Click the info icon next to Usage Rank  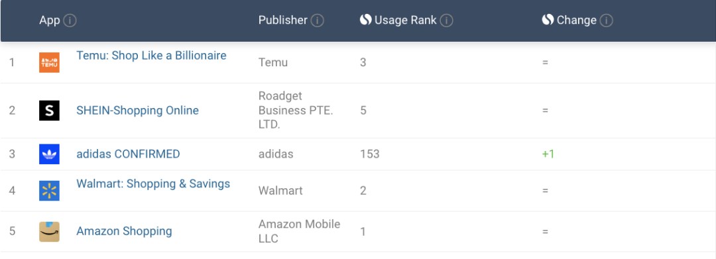tap(447, 21)
